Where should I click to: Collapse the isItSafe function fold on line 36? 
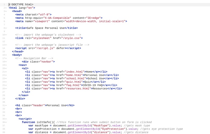[6, 122]
